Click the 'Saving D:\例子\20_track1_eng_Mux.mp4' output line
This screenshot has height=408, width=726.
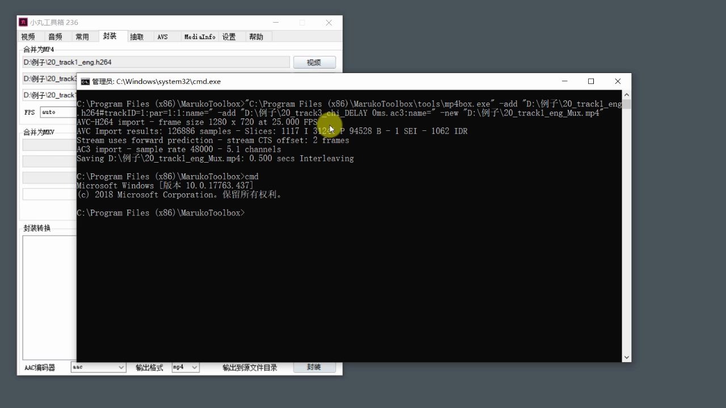[215, 159]
